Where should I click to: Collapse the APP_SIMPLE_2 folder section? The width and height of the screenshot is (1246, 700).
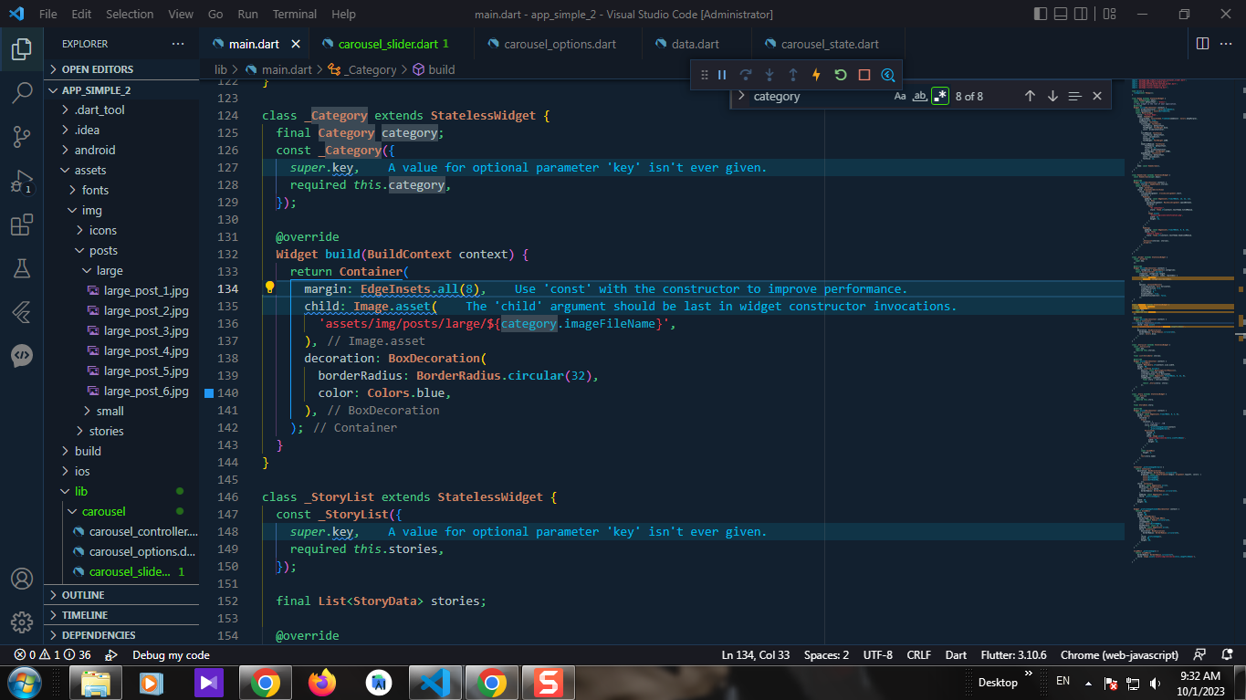(x=121, y=89)
